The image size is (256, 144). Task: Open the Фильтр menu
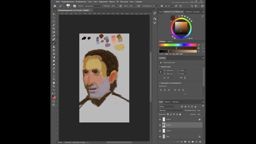point(112,2)
